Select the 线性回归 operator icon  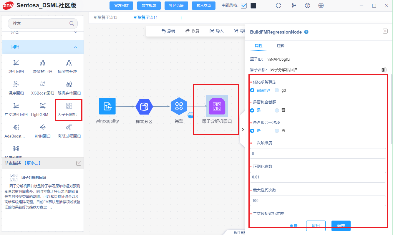click(16, 63)
